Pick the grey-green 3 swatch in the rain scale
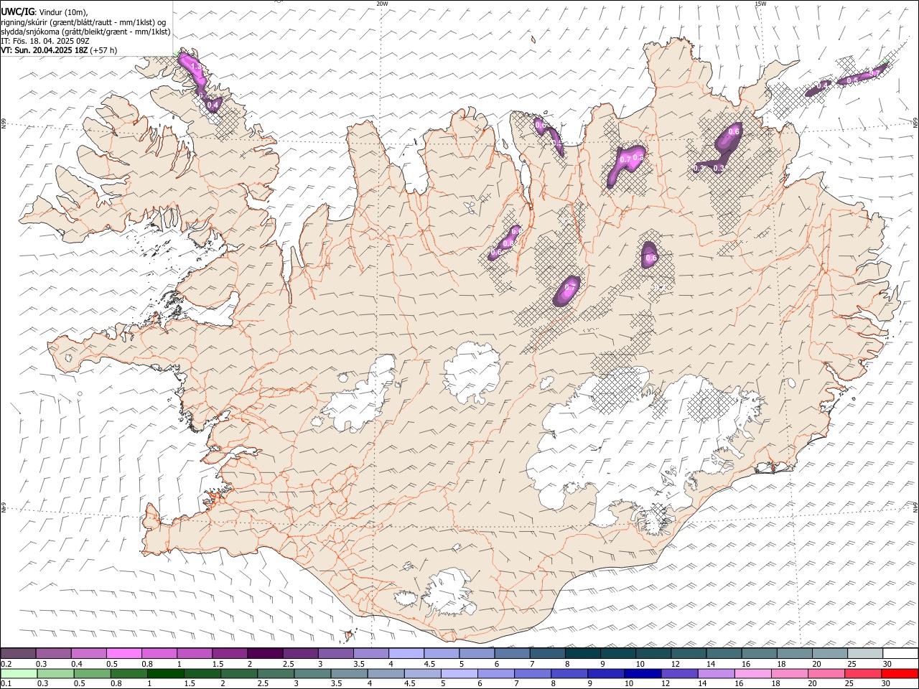This screenshot has width=919, height=689. (x=312, y=673)
